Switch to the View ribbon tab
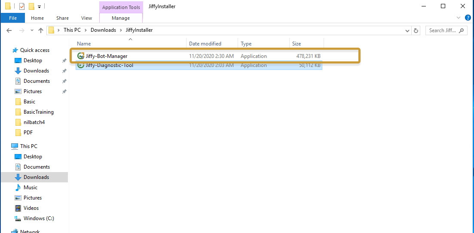The height and width of the screenshot is (233, 474). (86, 18)
